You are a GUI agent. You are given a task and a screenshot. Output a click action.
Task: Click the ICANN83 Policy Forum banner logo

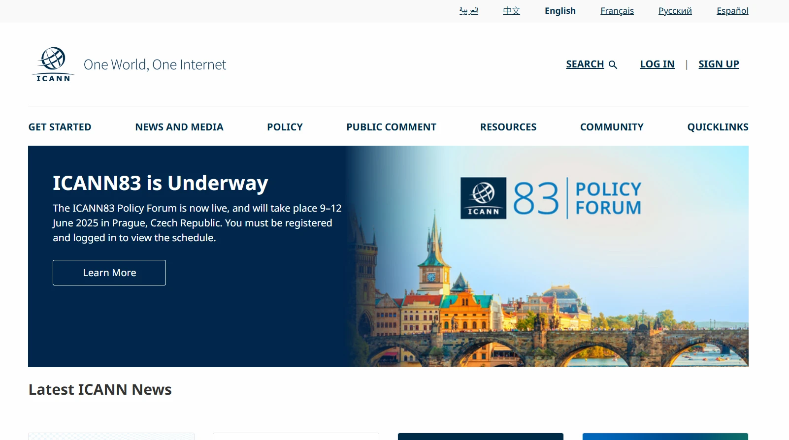coord(551,198)
